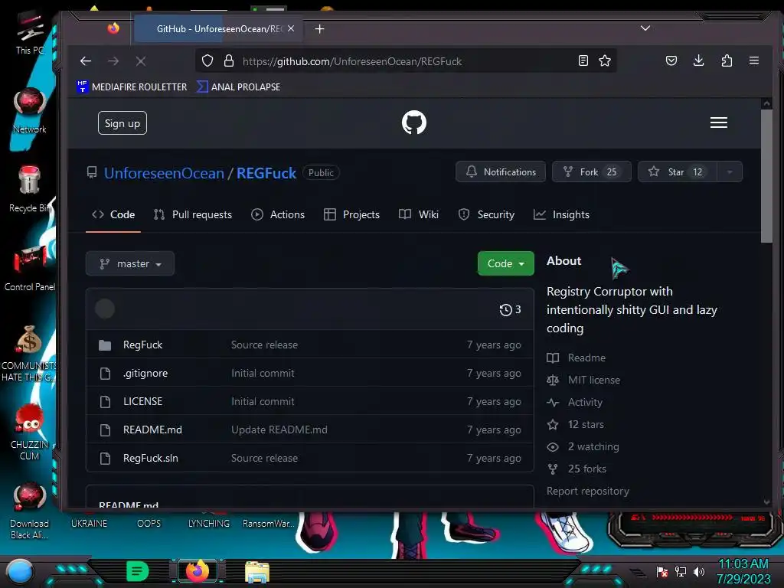Viewport: 784px width, 588px height.
Task: Open MEDIAFIRE ROULETTER bookmark
Action: pos(132,87)
